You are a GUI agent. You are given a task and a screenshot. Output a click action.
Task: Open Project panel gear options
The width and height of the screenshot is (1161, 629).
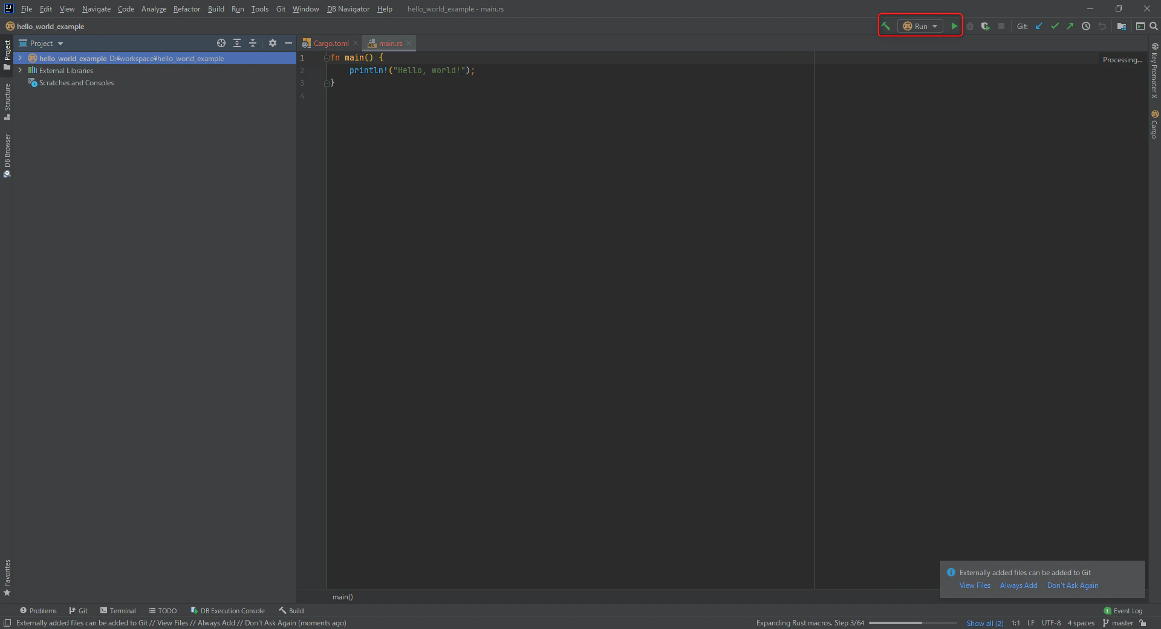tap(273, 43)
